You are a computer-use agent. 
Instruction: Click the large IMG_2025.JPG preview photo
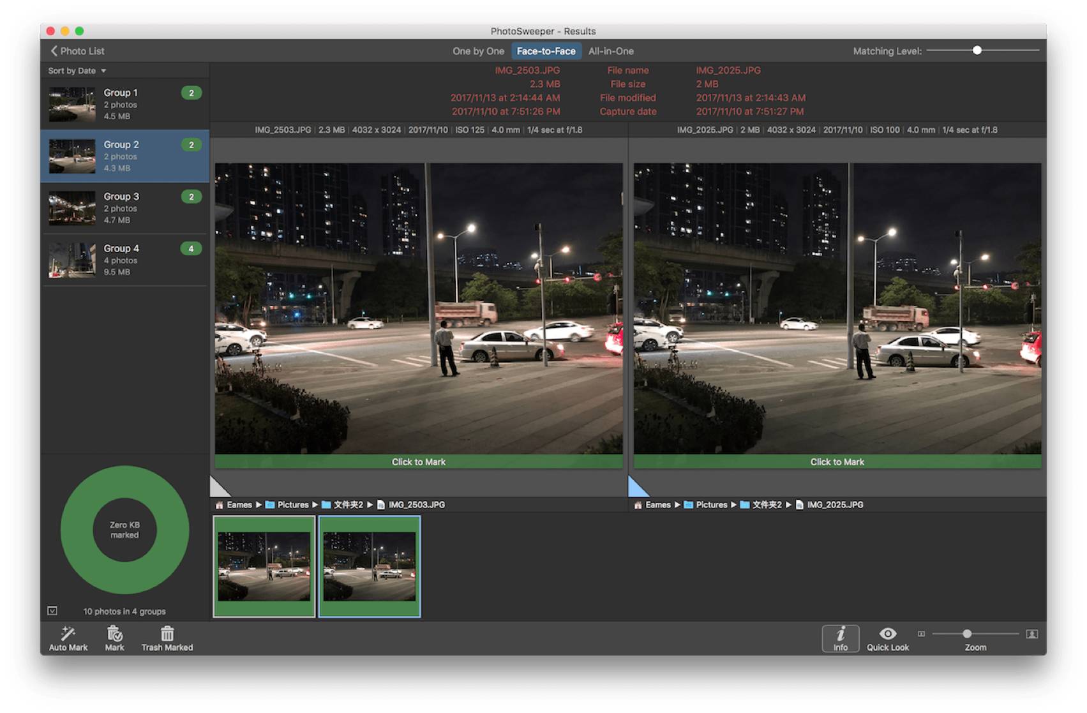[837, 308]
